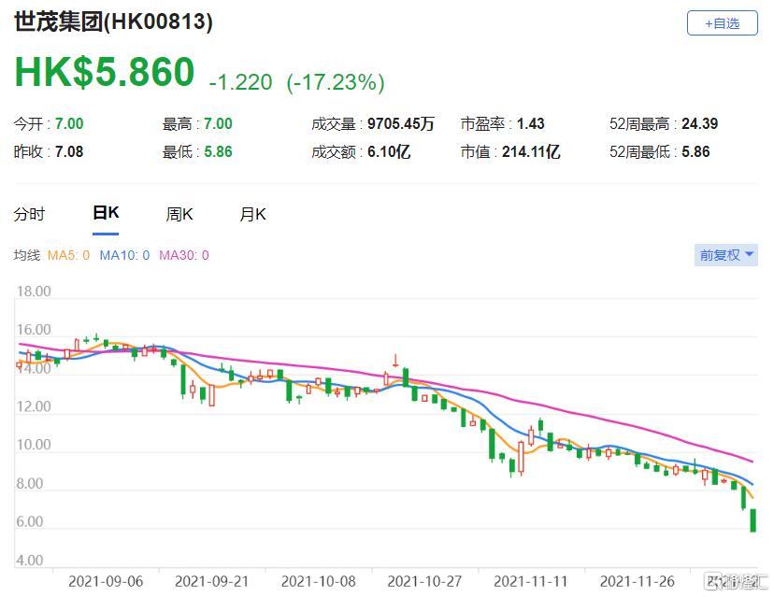
Task: Click the 均线 indicator label
Action: (x=27, y=255)
